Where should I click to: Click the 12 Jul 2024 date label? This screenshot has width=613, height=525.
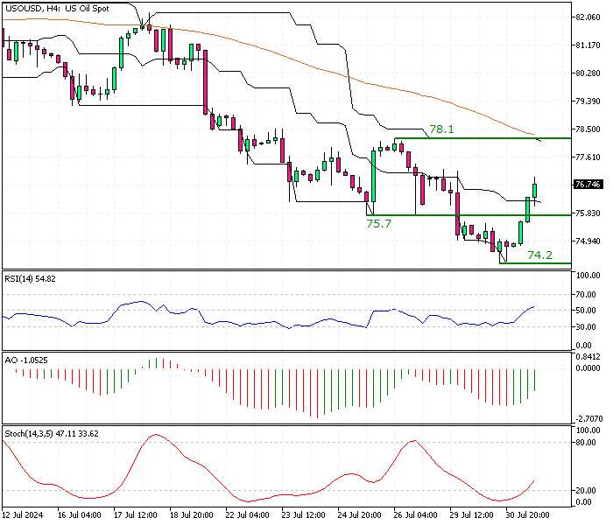[22, 514]
